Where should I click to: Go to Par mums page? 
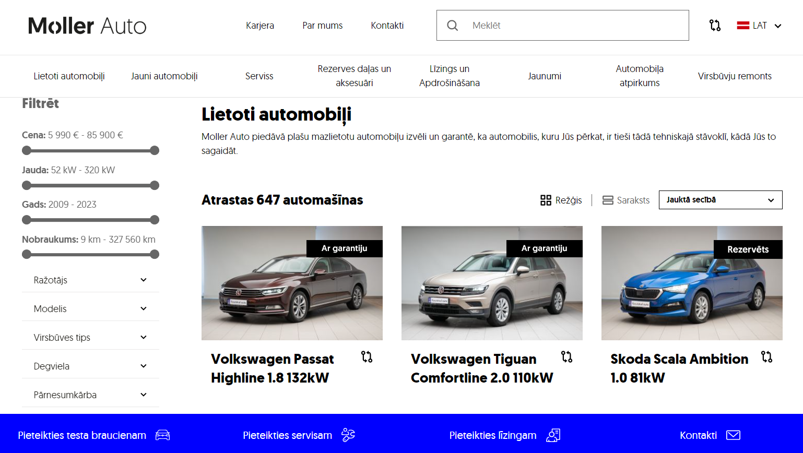[x=323, y=26]
